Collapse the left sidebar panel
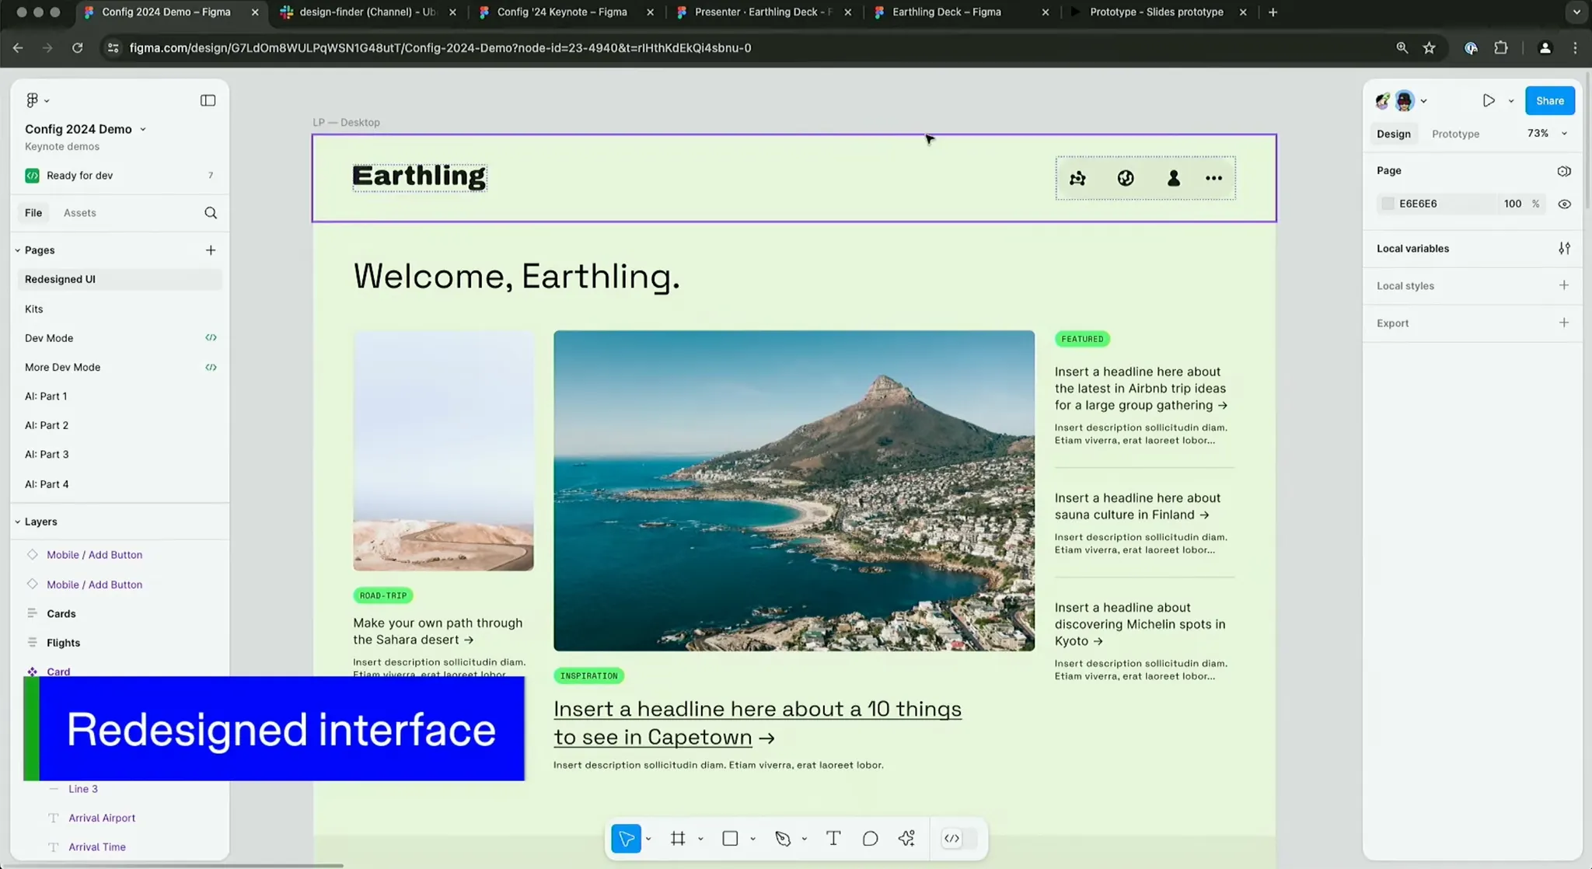This screenshot has width=1592, height=869. pos(208,100)
